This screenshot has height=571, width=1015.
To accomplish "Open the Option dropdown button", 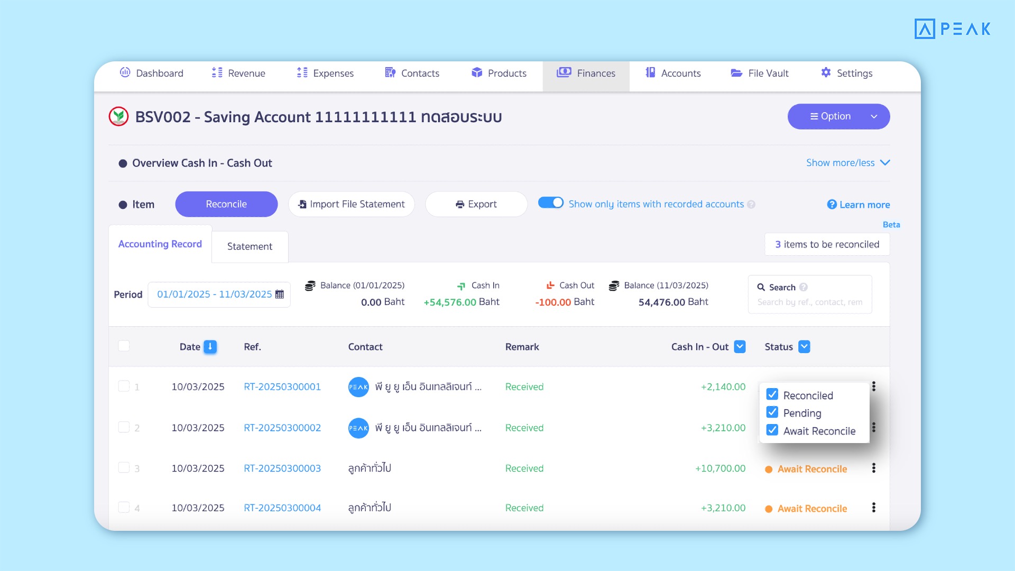I will pos(838,116).
